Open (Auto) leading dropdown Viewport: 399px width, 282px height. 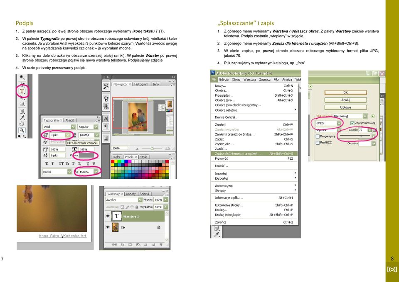[96, 135]
